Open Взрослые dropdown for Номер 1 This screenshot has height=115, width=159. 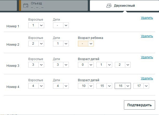(36, 25)
